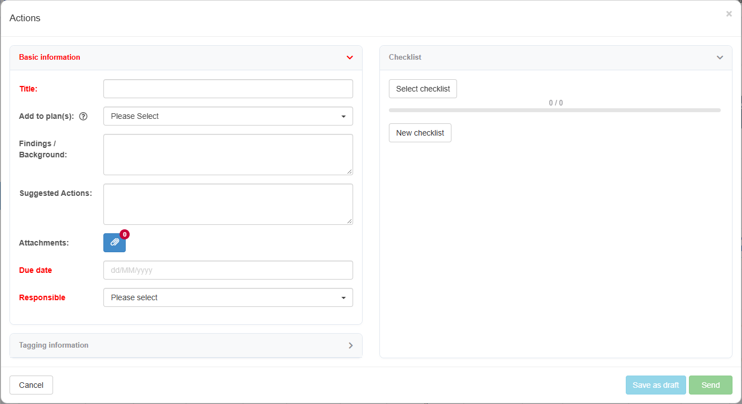742x404 pixels.
Task: Close the Actions dialog with X
Action: 729,14
